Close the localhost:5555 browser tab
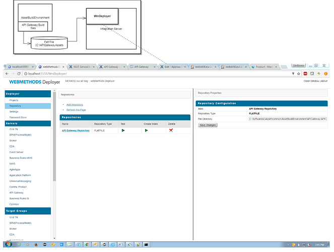This screenshot has height=252, width=334. click(33, 67)
